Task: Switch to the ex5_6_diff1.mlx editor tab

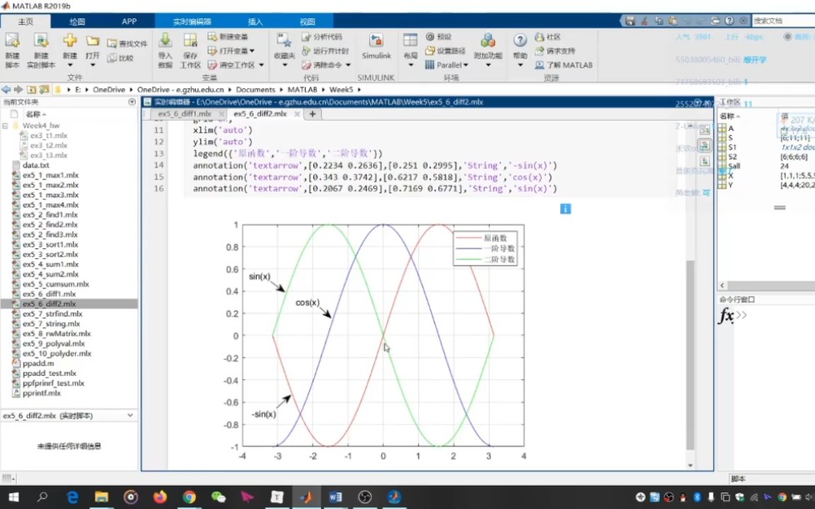Action: coord(184,114)
